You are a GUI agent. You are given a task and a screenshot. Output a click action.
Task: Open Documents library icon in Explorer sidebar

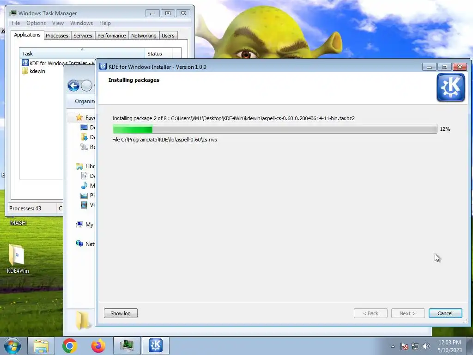[x=84, y=176]
